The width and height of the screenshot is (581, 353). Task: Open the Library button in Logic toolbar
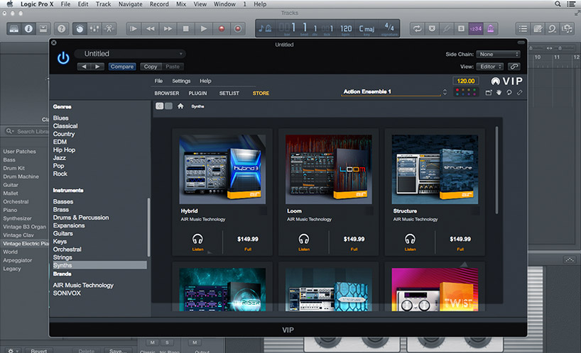14,28
